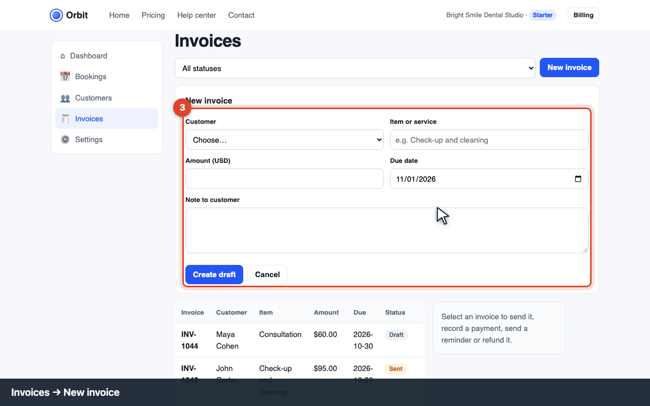Screen dimensions: 650x406
Task: Select invoice INV-1044 in the table
Action: [x=190, y=340]
